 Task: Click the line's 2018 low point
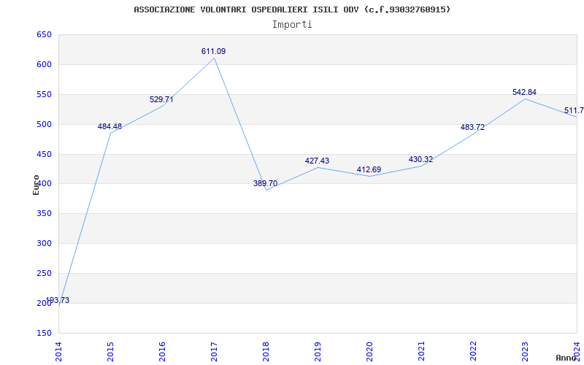tap(266, 190)
